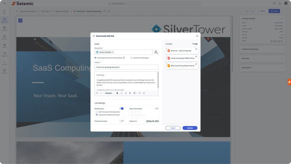291x164 pixels.
Task: Open WorkSpace in the left sidebar
Action: point(4,37)
